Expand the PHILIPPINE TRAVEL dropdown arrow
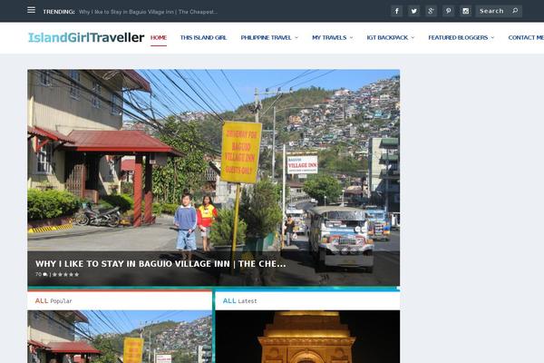This screenshot has width=544, height=363. click(x=296, y=37)
